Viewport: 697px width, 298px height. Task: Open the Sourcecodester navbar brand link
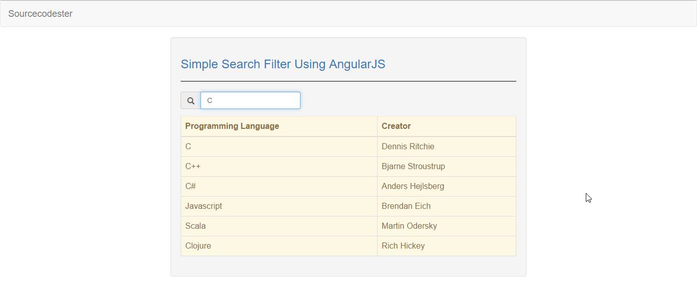[40, 14]
